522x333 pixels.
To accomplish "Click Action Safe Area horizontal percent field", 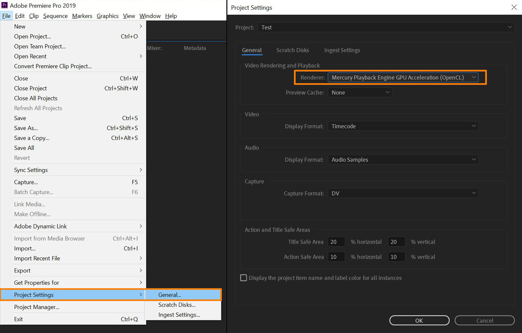I will click(336, 257).
